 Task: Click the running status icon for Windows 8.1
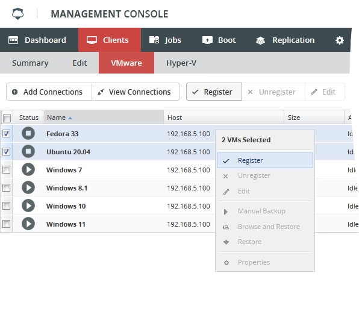click(28, 187)
